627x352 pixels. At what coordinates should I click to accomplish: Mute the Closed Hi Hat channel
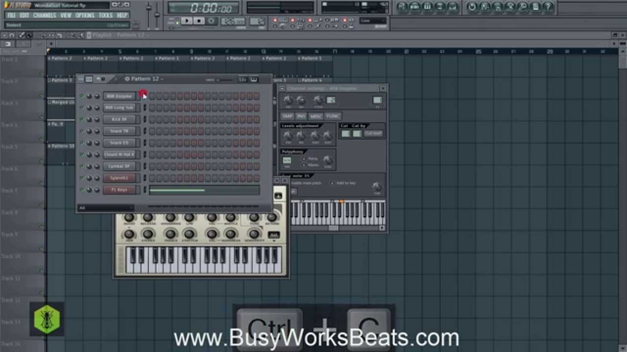82,155
